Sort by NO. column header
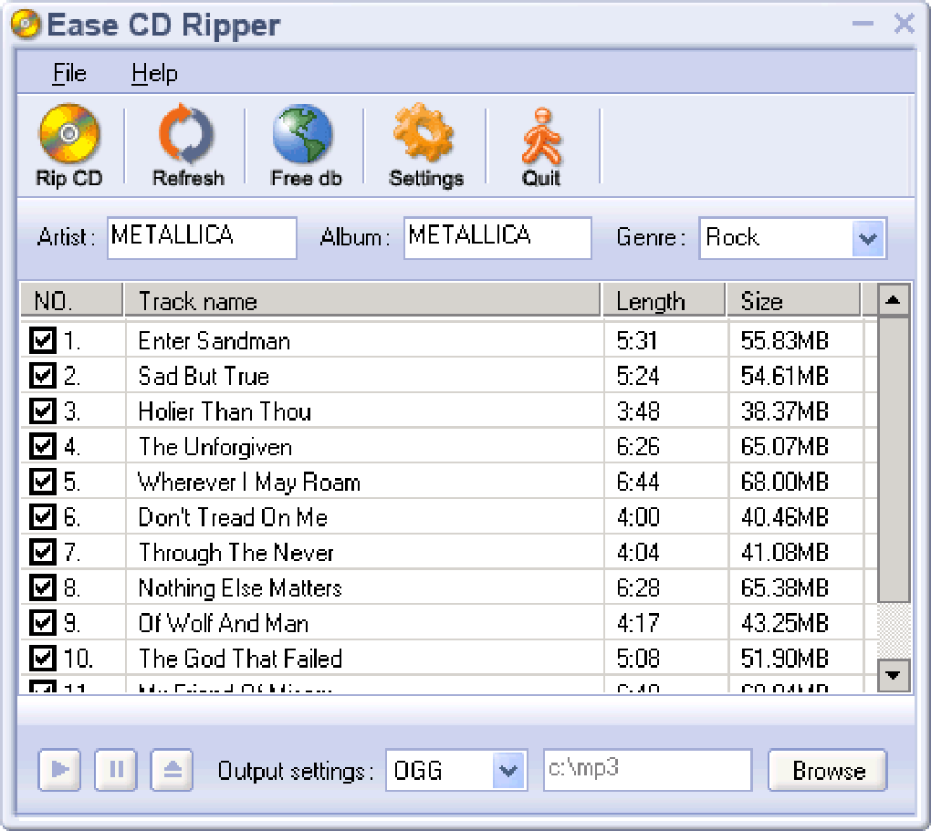This screenshot has width=931, height=831. tap(72, 300)
